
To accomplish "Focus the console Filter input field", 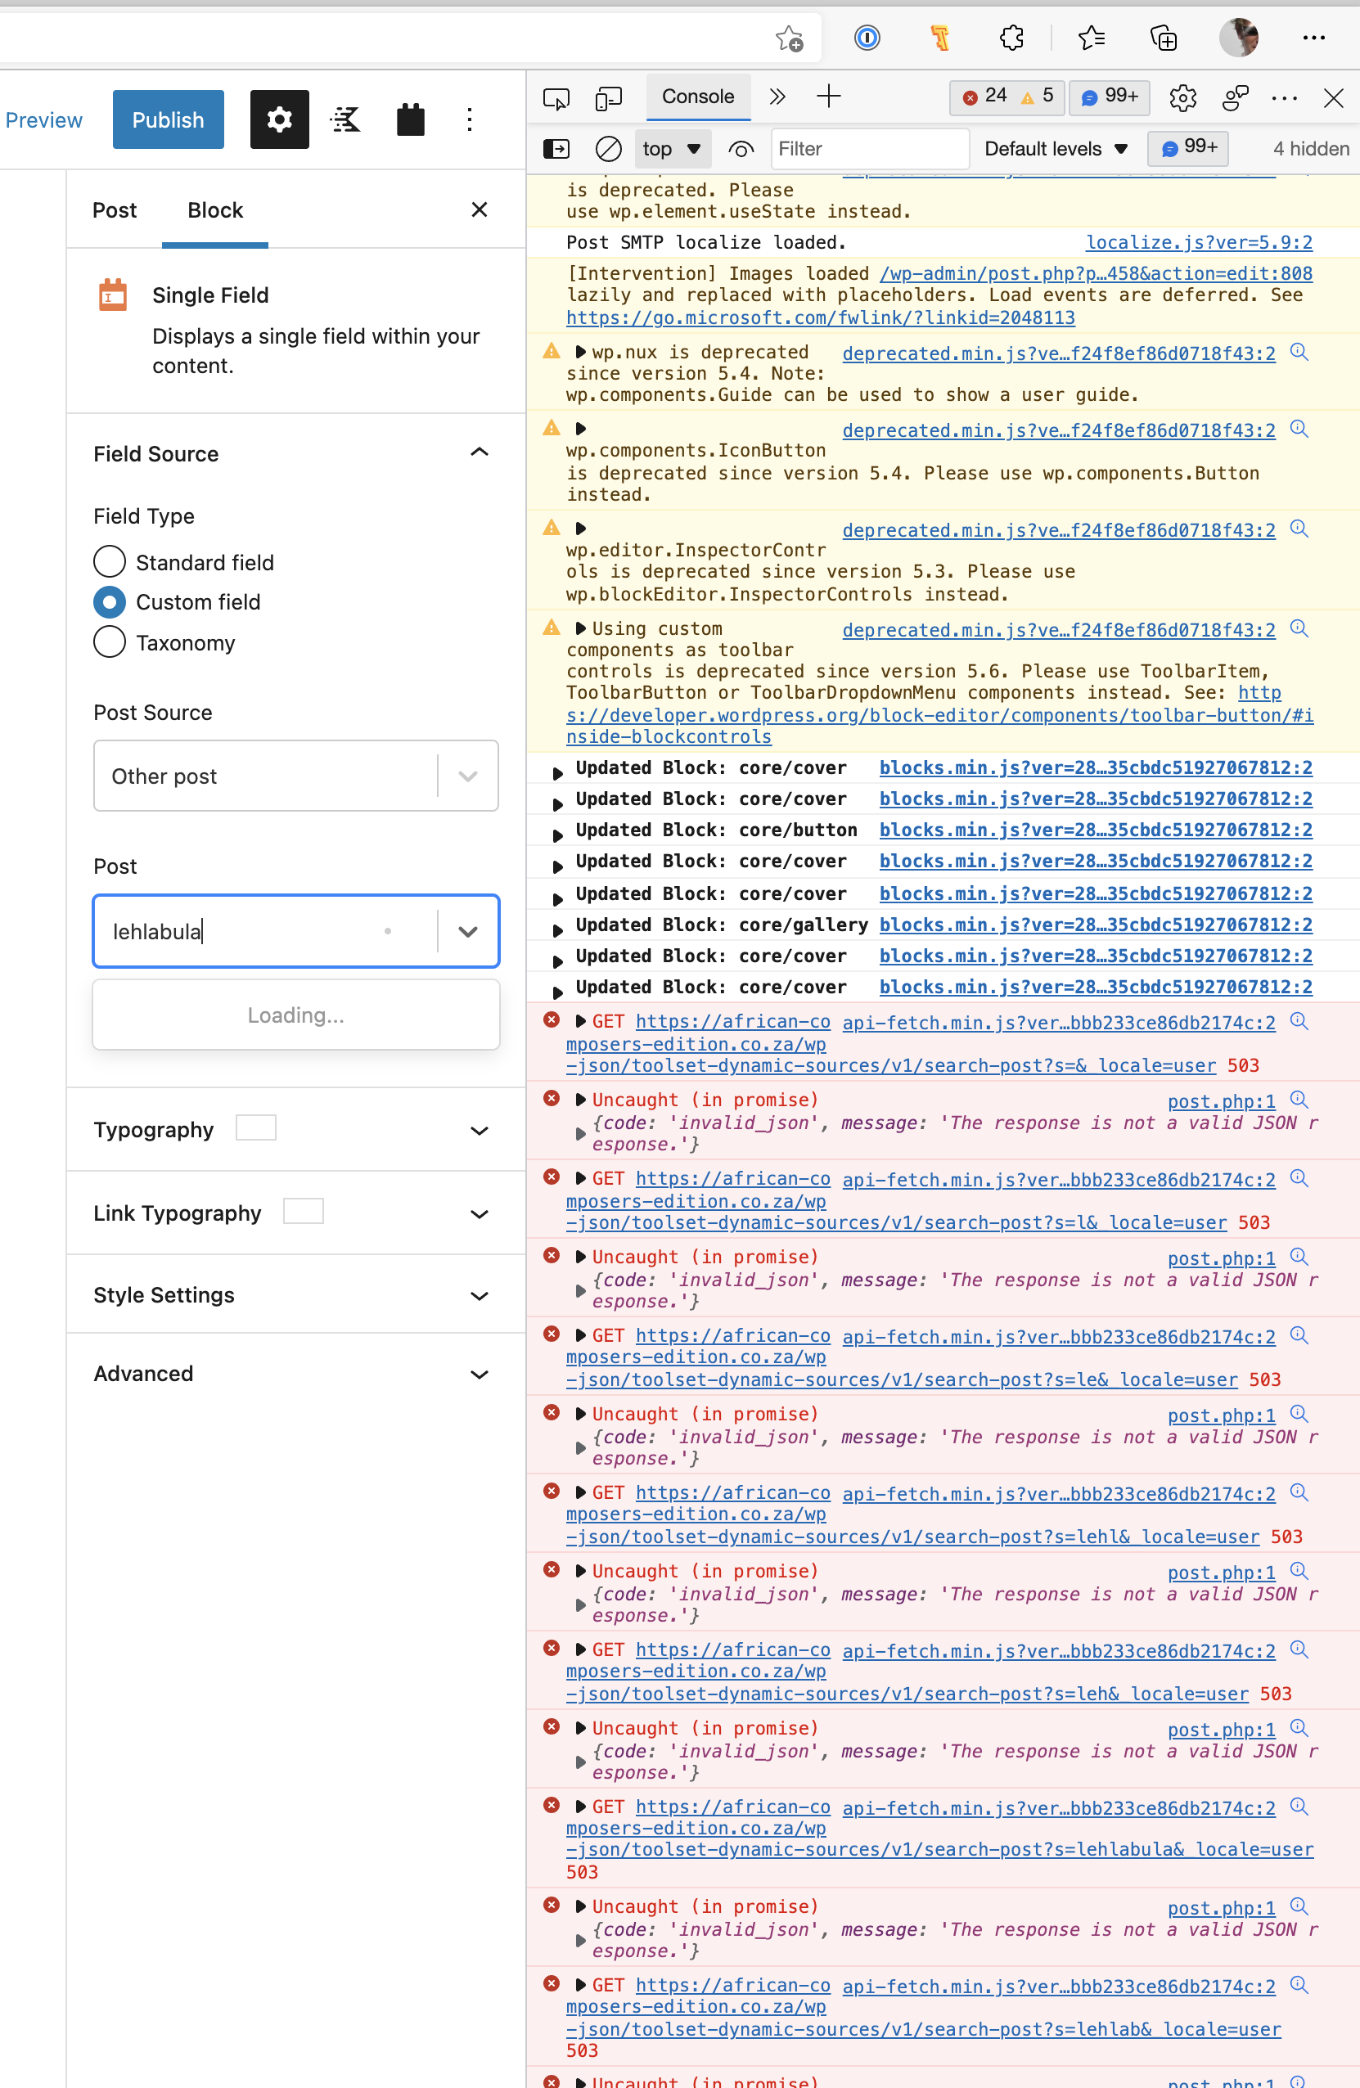I will point(870,149).
